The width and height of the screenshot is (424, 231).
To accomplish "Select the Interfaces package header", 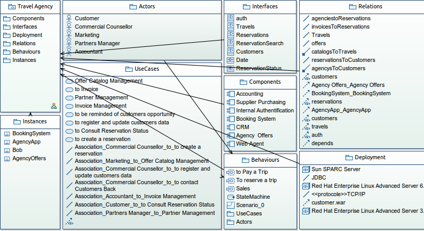I will pyautogui.click(x=260, y=7).
